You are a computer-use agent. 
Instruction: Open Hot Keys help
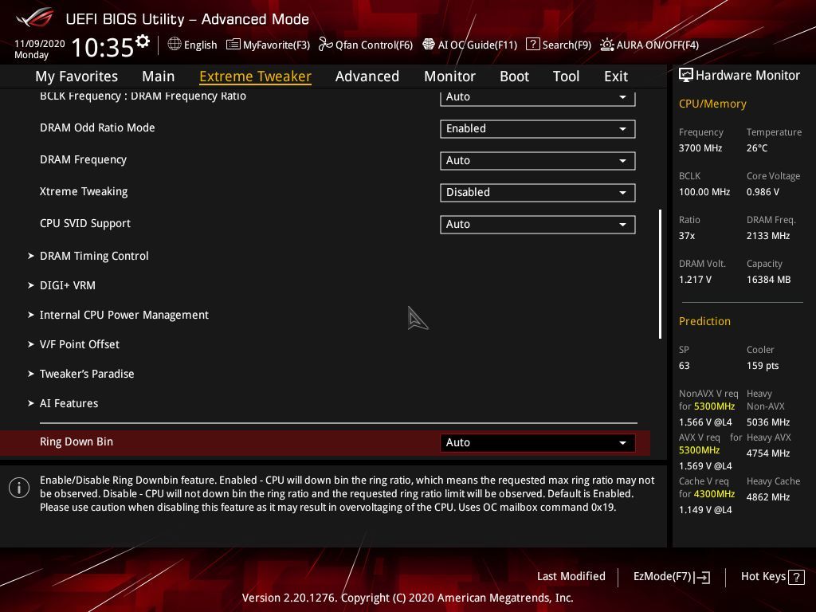coord(772,577)
